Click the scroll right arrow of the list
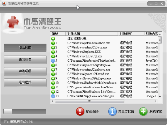This screenshot has width=167, height=125. [155, 101]
